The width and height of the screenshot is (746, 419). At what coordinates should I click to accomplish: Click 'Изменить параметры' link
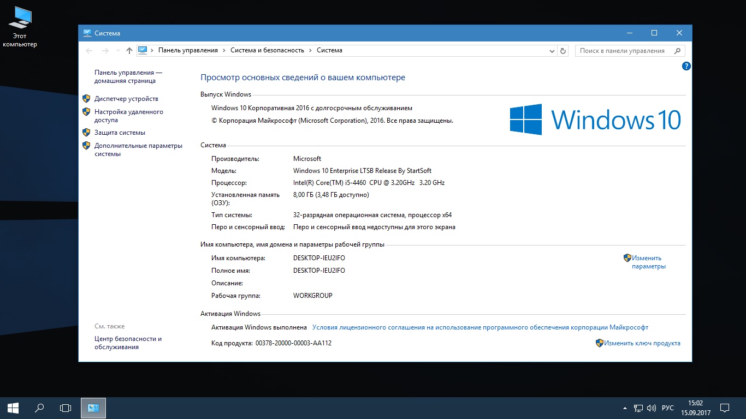tap(648, 262)
